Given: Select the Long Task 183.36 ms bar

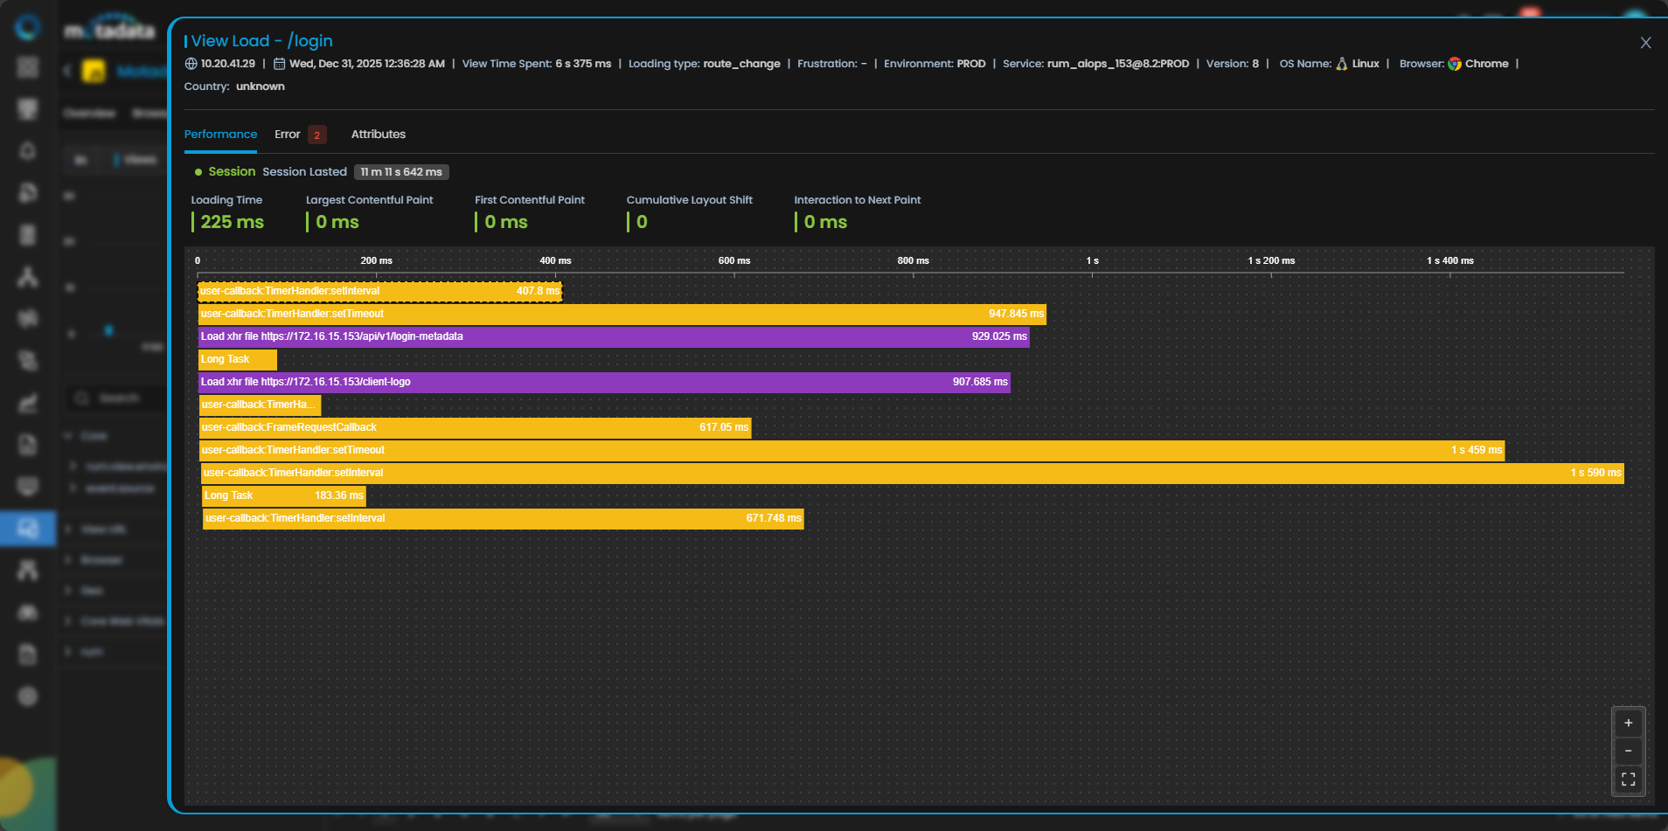Looking at the screenshot, I should (283, 495).
